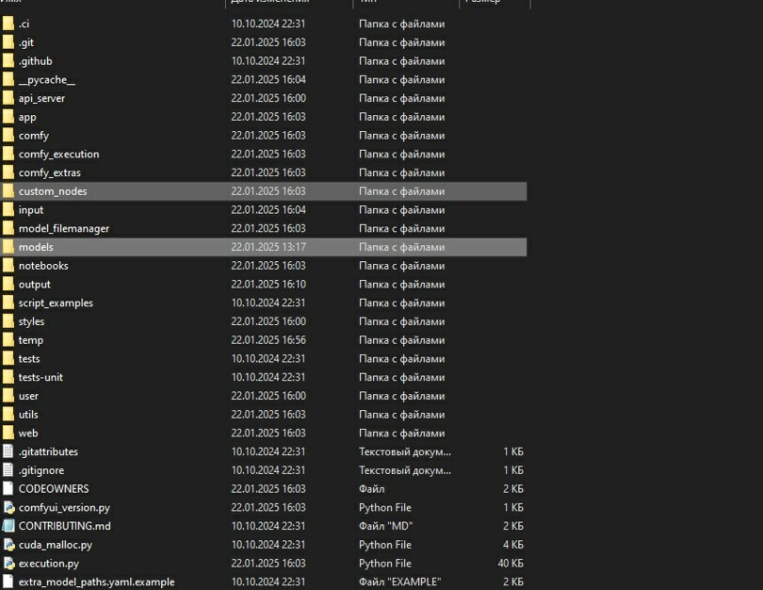Select the api_server folder name

click(x=41, y=98)
